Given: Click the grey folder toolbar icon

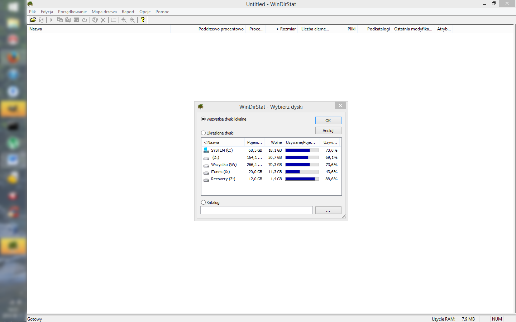Looking at the screenshot, I should pyautogui.click(x=114, y=20).
